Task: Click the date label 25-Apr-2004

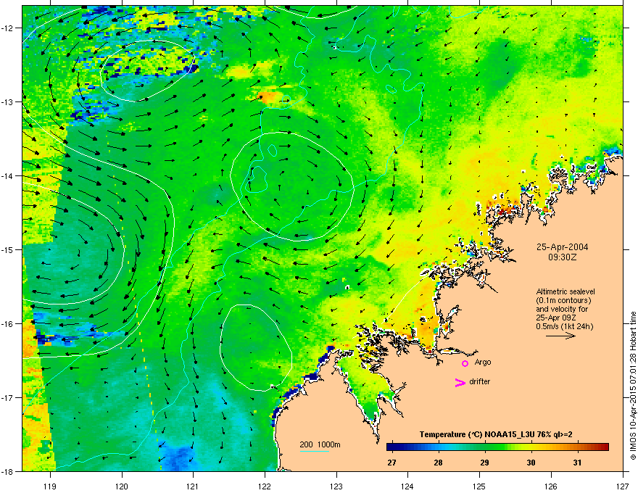Action: pos(563,247)
